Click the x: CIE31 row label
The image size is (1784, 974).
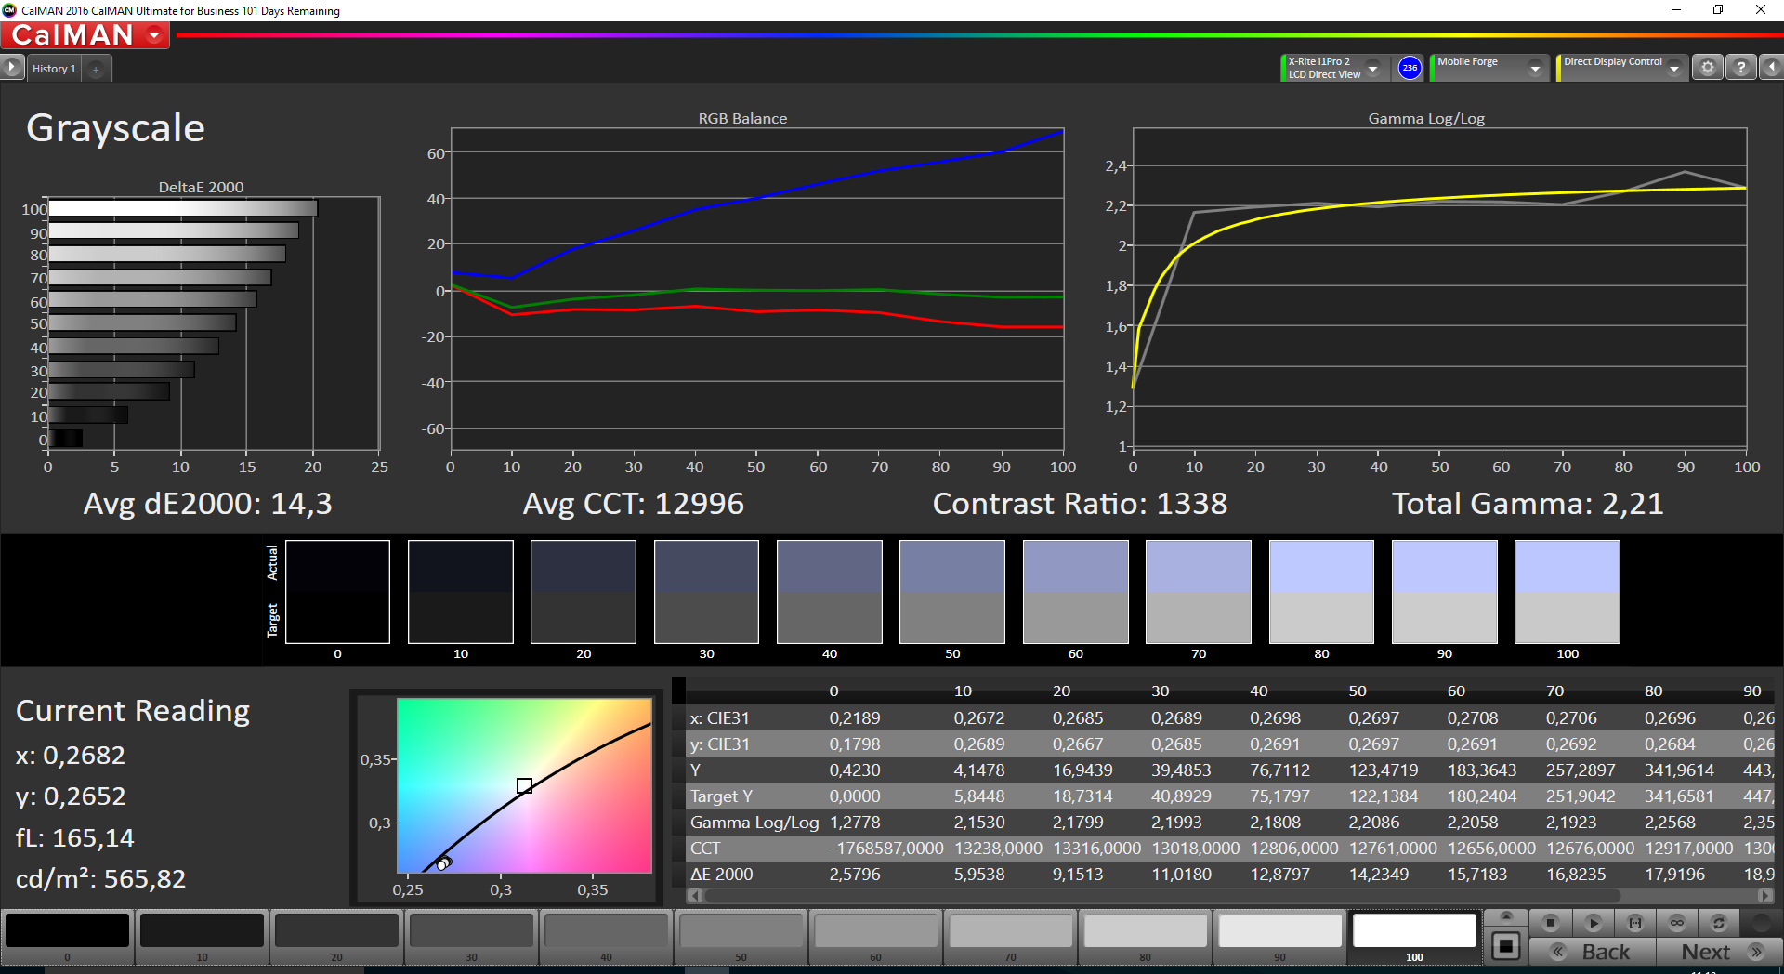click(719, 717)
